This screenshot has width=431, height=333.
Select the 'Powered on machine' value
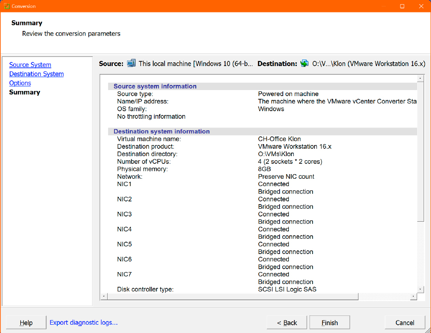pos(288,94)
